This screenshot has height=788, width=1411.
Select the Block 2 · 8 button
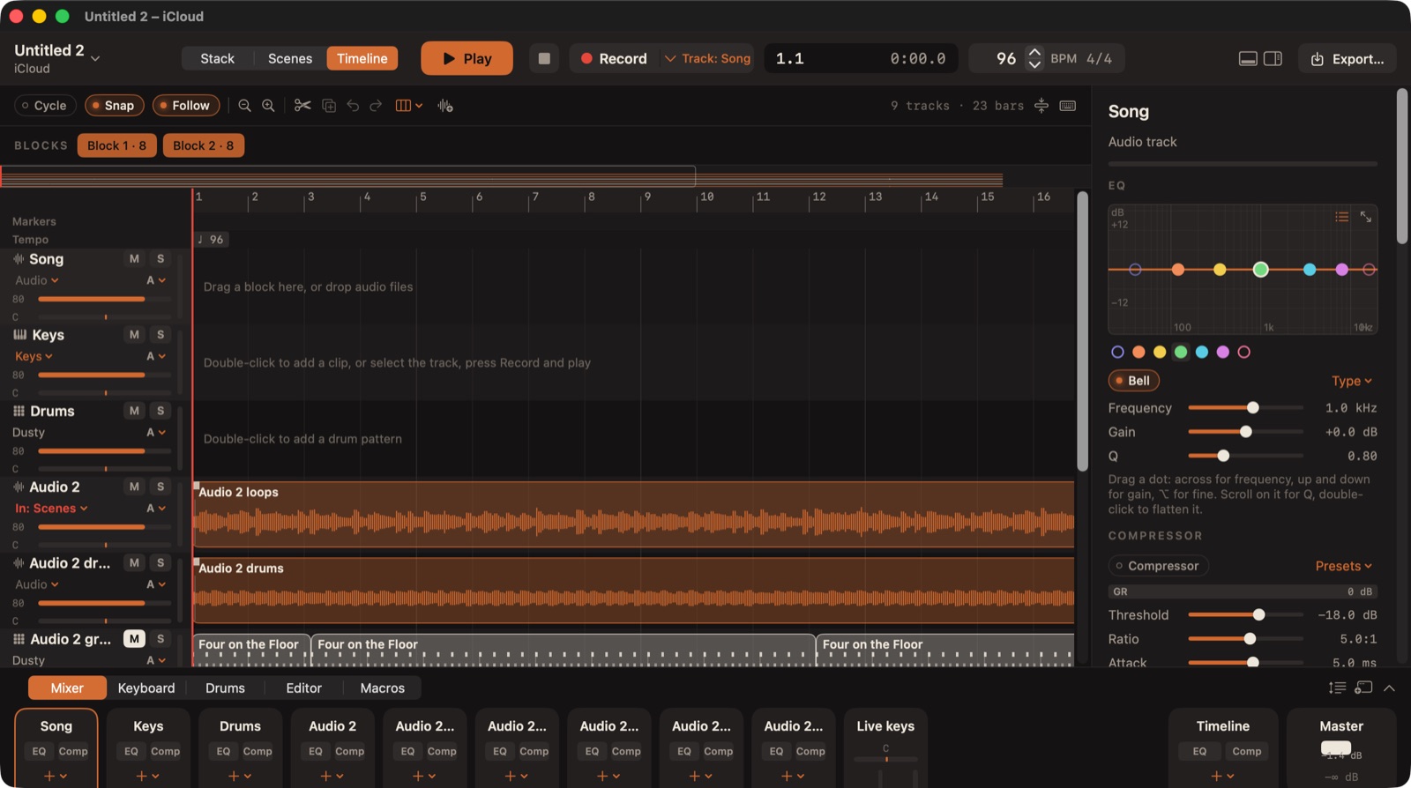point(204,145)
